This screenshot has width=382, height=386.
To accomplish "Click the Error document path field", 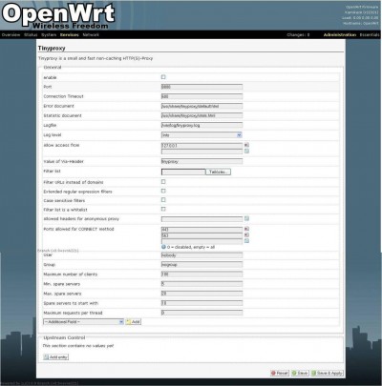I will point(202,106).
